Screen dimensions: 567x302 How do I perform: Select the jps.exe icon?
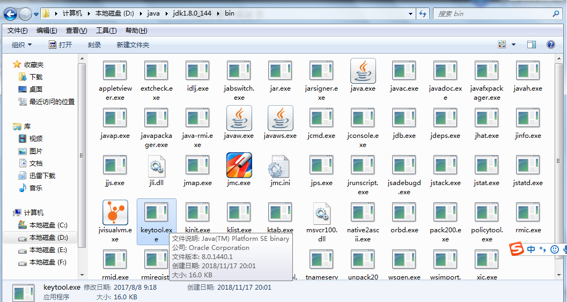pyautogui.click(x=321, y=165)
